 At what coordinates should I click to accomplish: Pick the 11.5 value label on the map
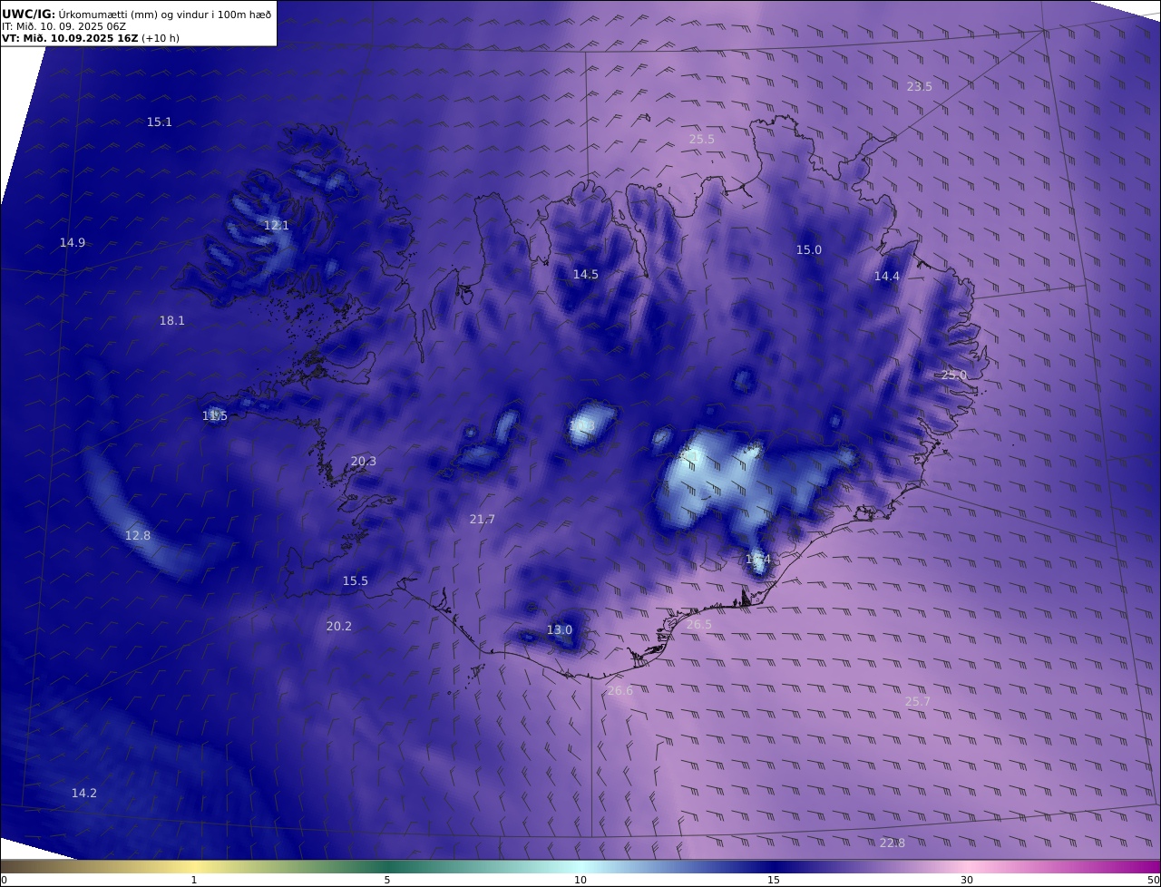pyautogui.click(x=215, y=415)
